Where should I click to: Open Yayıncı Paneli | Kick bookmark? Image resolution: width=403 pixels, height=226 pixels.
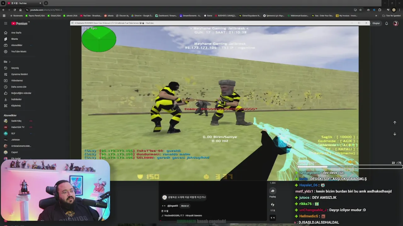[35, 15]
